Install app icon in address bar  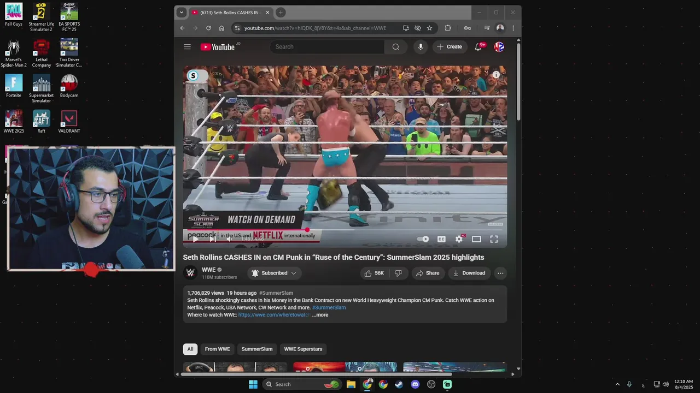(x=406, y=28)
